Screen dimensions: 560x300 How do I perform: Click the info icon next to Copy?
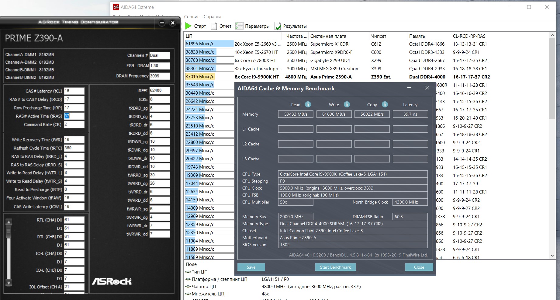(x=385, y=105)
